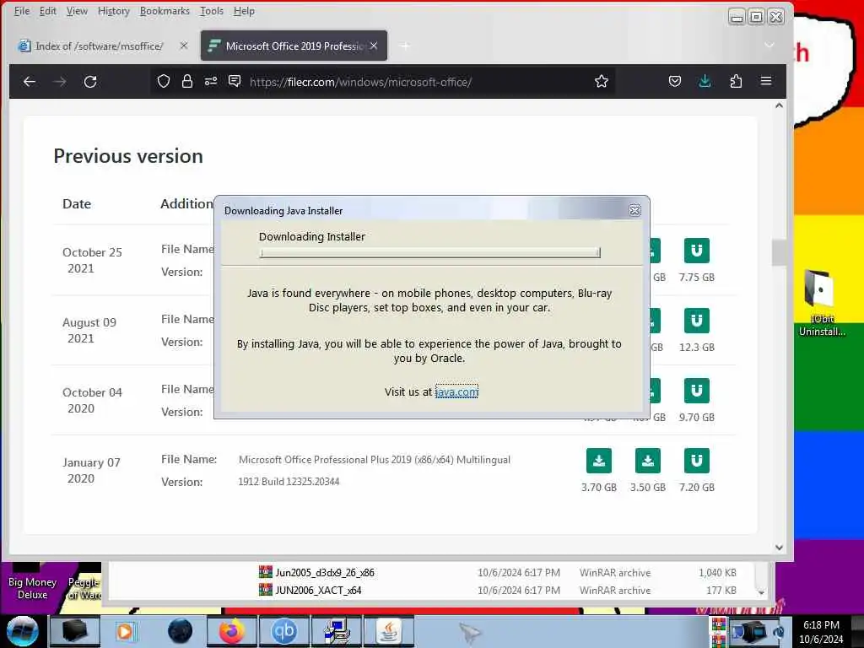This screenshot has height=648, width=864.
Task: Bookmark this page with the star
Action: pyautogui.click(x=601, y=82)
